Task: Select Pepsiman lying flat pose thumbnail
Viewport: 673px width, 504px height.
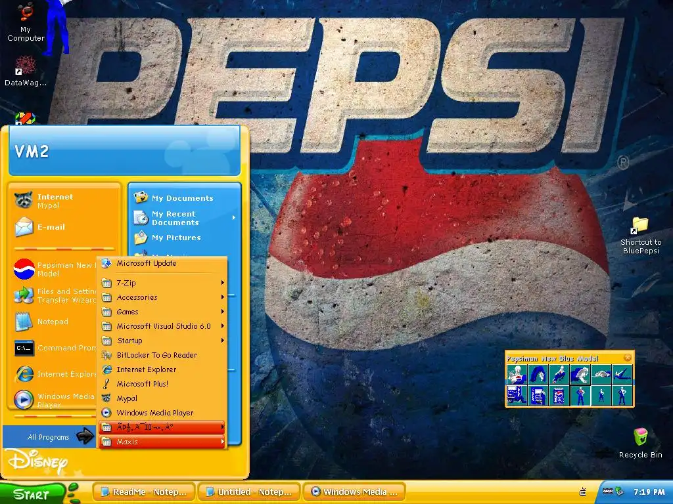Action: [x=601, y=374]
